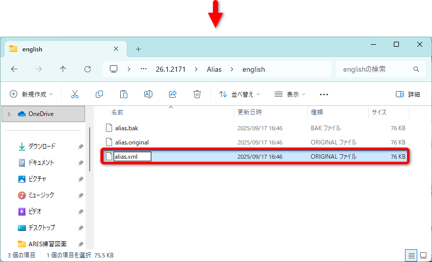This screenshot has height=262, width=432.
Task: Open ビデオ in navigation pane
Action: tap(35, 211)
